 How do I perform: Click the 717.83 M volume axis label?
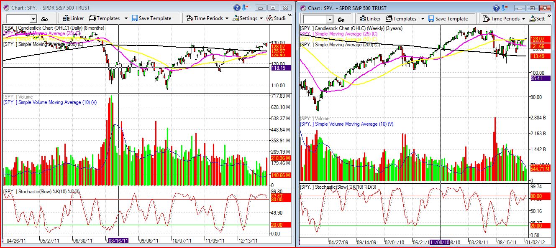click(280, 96)
